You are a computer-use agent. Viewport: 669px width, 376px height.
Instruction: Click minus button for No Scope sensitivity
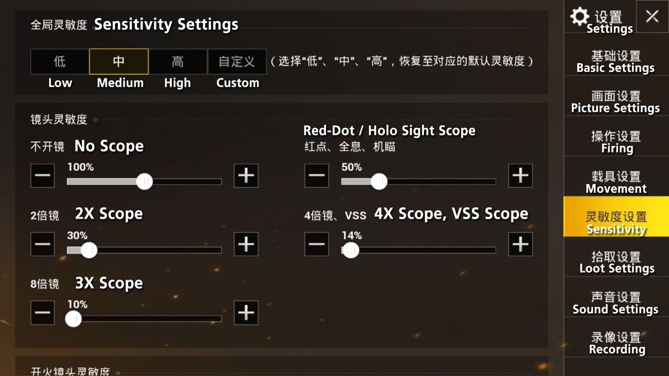[42, 175]
